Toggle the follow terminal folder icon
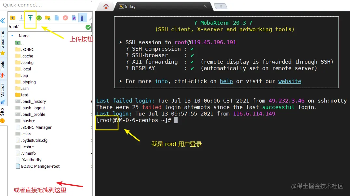 tap(82, 18)
